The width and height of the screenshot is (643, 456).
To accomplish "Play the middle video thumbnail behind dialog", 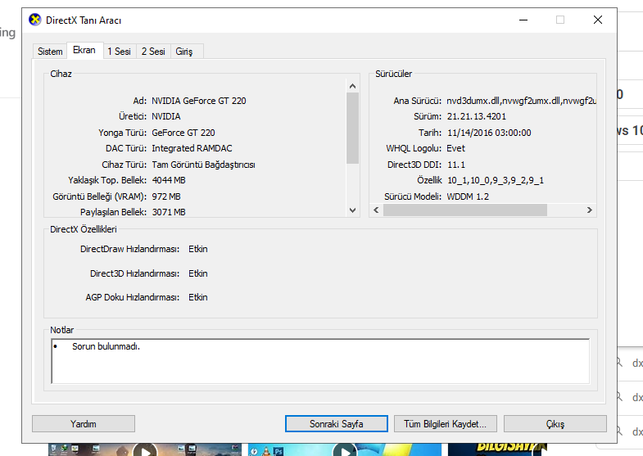I will coord(345,450).
